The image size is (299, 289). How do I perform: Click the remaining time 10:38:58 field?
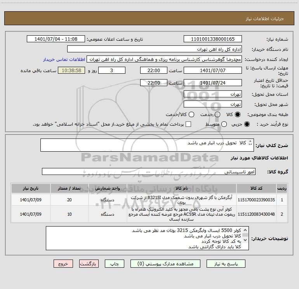click(x=71, y=70)
